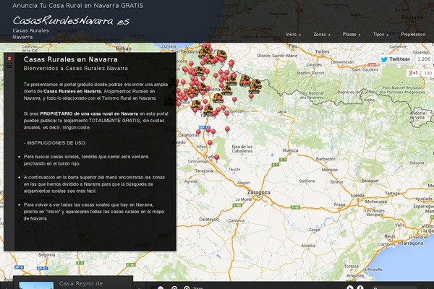
Task: Select the red marker beside Calahorra label
Action: [x=198, y=132]
